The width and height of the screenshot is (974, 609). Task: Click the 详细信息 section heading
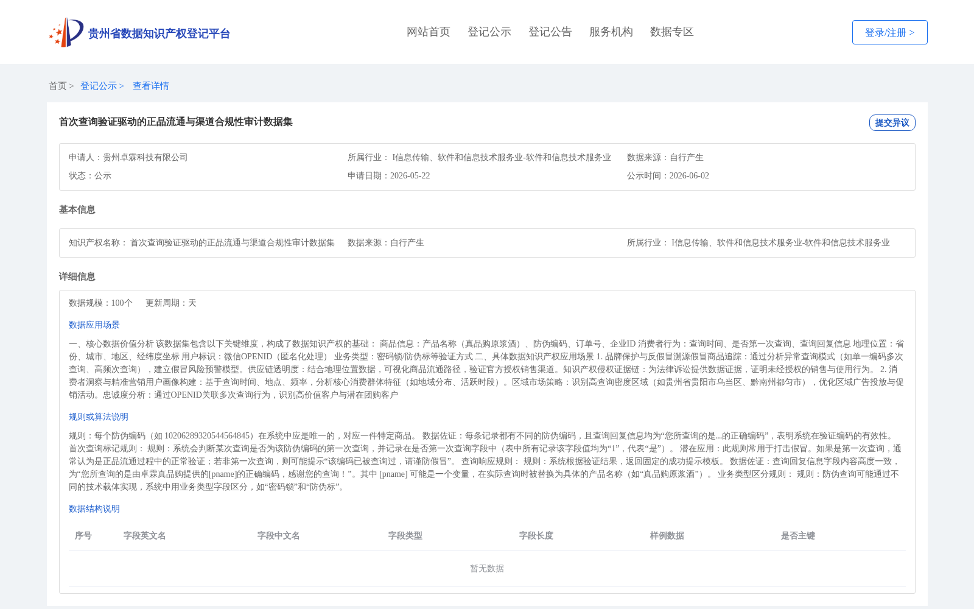click(x=77, y=276)
